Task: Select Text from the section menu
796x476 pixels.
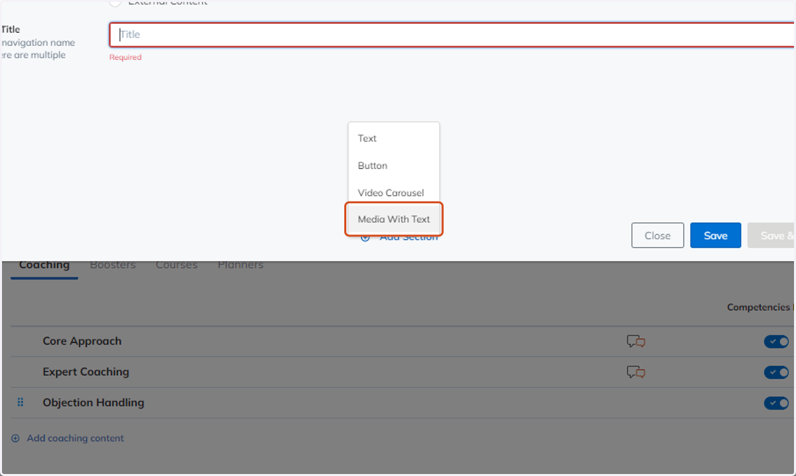Action: (393, 138)
